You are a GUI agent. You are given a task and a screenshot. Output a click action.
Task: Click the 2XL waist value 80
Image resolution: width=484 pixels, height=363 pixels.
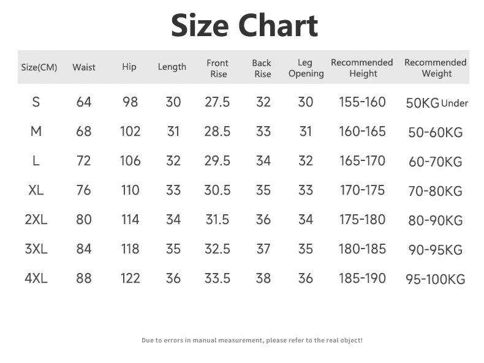(83, 220)
